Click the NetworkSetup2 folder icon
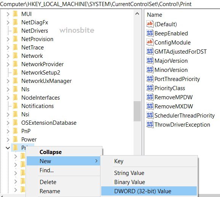Image resolution: width=220 pixels, height=197 pixels. (x=15, y=73)
